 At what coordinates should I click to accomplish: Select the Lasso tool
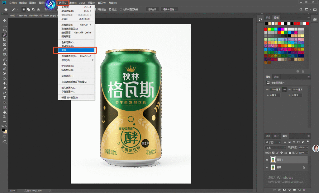(4, 30)
